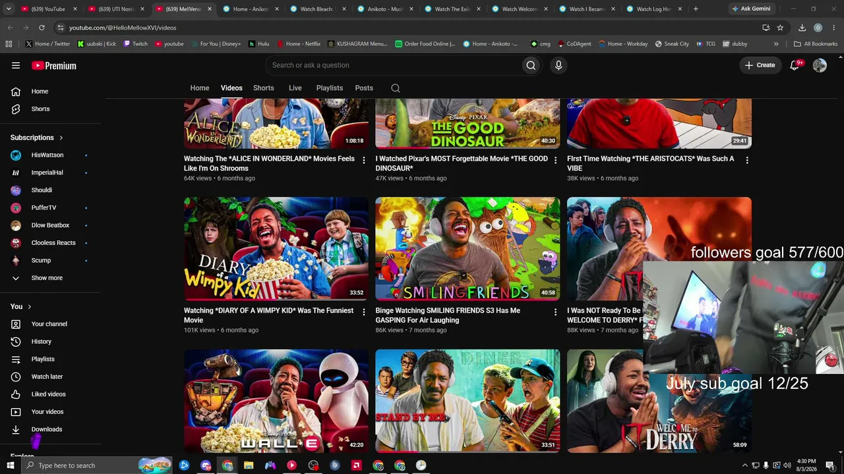Screen dimensions: 844x474
Task: Click the YouTube Premium logo
Action: tap(54, 65)
